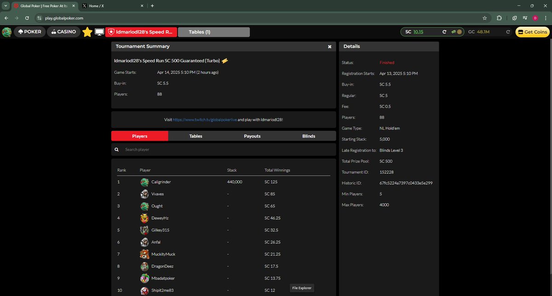Click the Finished status text

click(387, 62)
